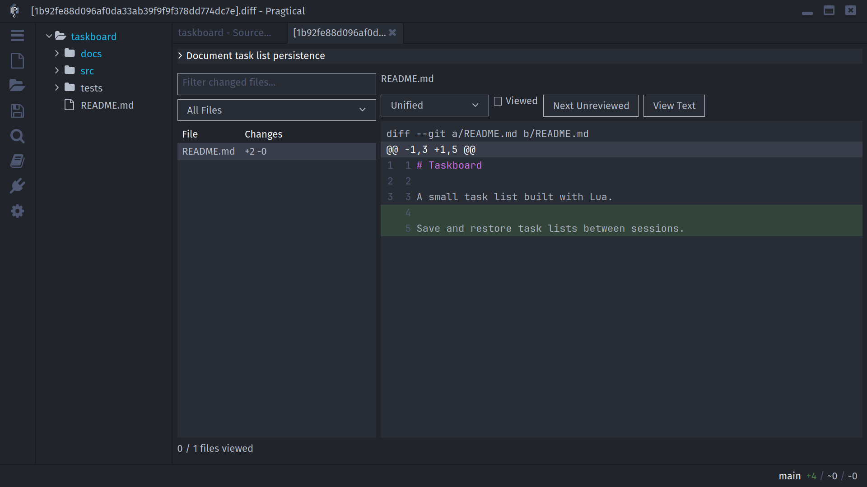The width and height of the screenshot is (867, 487).
Task: Click the View Text button
Action: click(674, 106)
